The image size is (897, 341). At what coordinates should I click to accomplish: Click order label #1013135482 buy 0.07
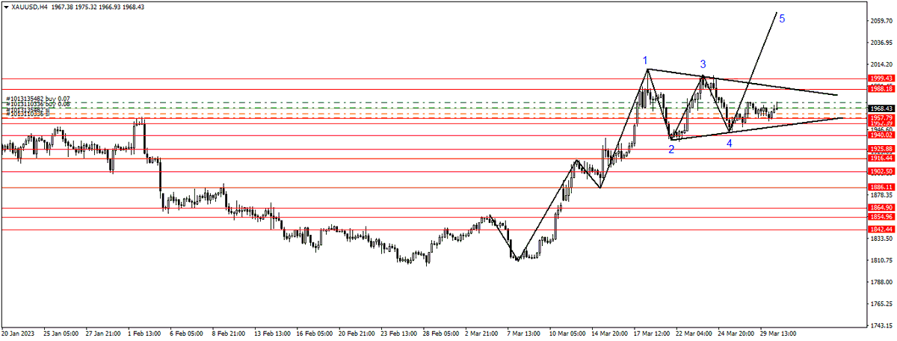point(37,98)
